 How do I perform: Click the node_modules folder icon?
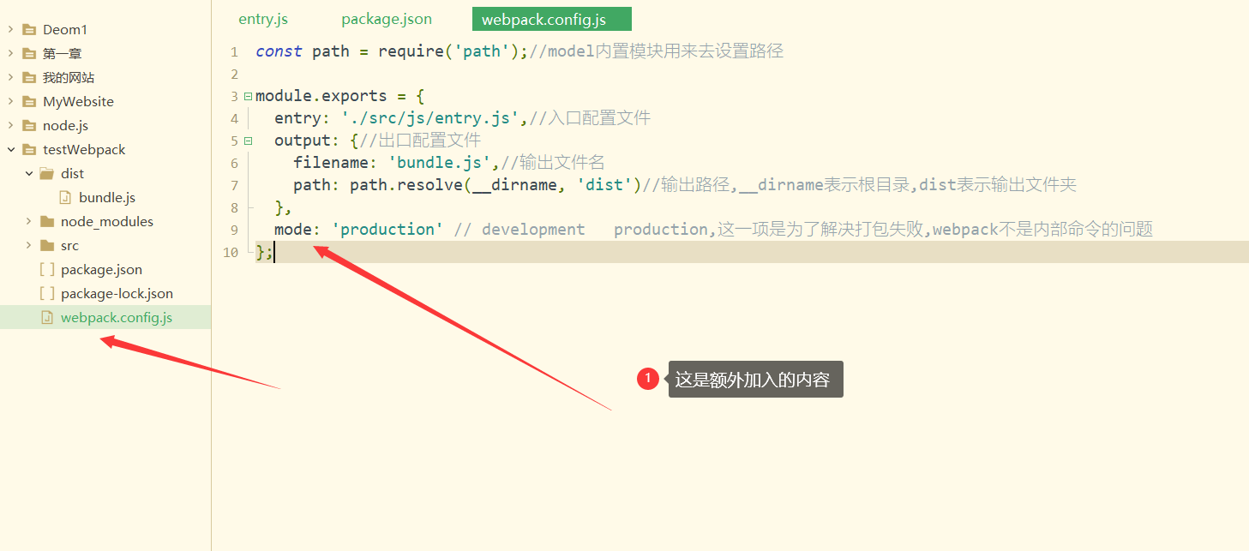pyautogui.click(x=47, y=221)
